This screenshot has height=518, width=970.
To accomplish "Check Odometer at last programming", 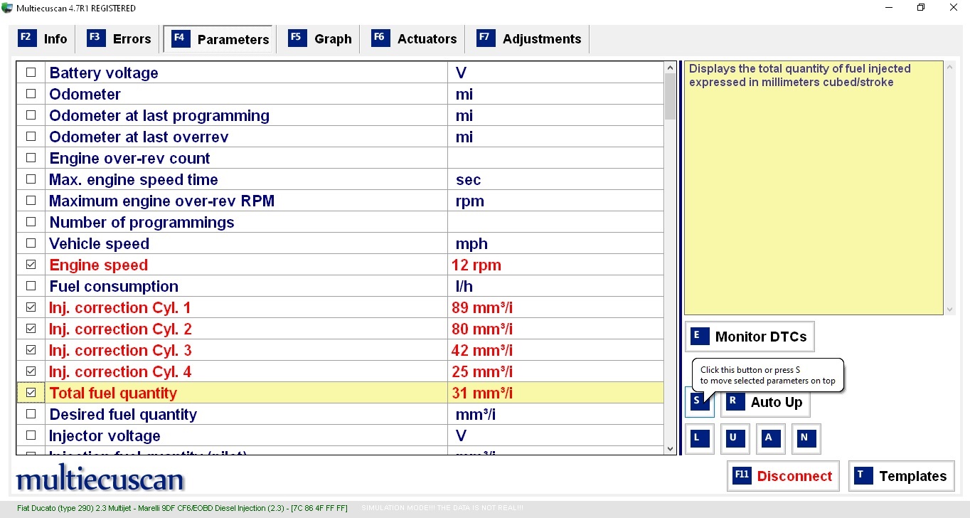I will (x=31, y=115).
